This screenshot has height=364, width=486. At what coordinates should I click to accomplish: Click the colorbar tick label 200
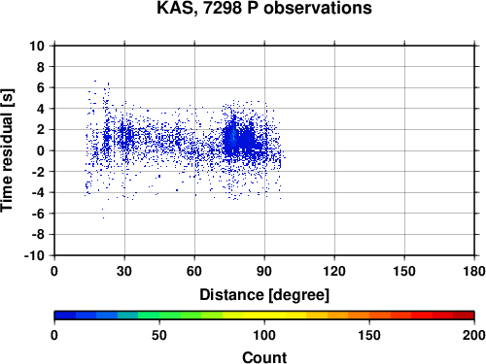tap(474, 335)
